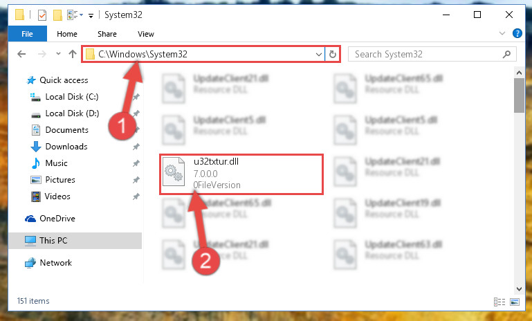This screenshot has height=321, width=532.
Task: Open the recent locations dropdown arrow
Action: tap(58, 53)
